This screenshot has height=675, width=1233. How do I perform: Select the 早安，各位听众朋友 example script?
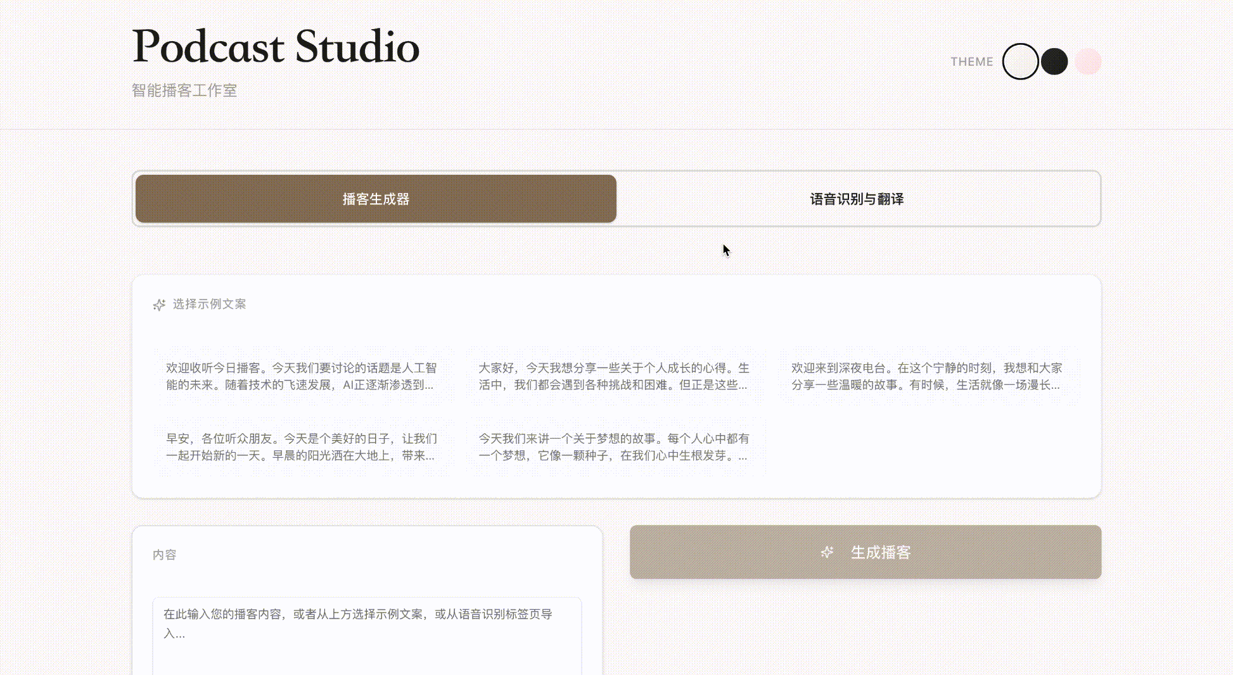click(x=302, y=446)
